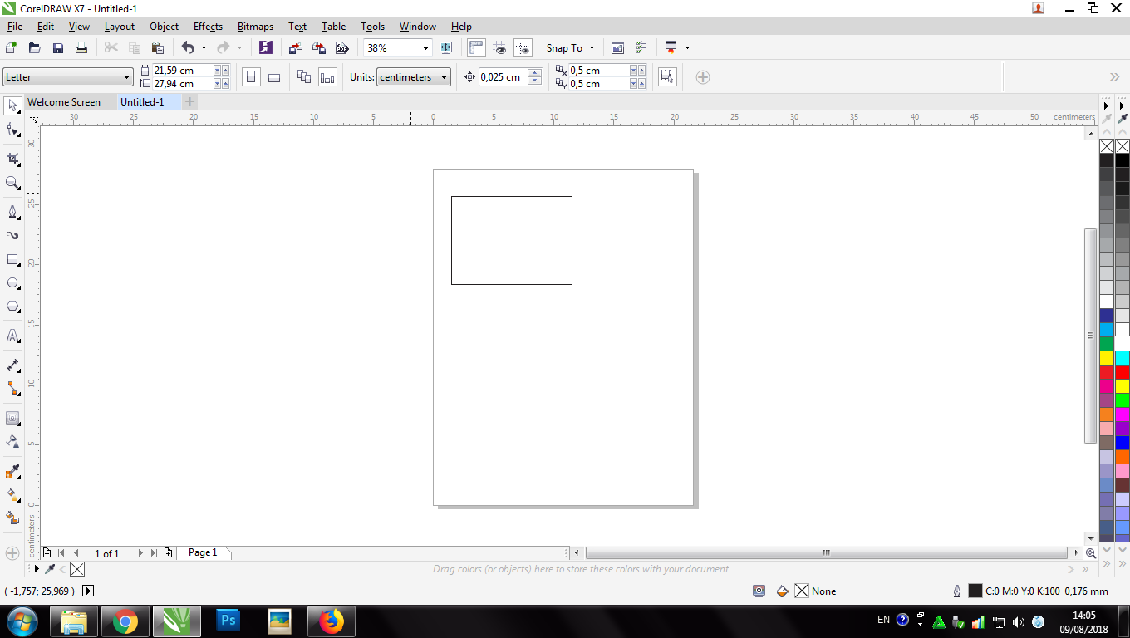
Task: Click the Publish to PDF icon
Action: [x=341, y=48]
